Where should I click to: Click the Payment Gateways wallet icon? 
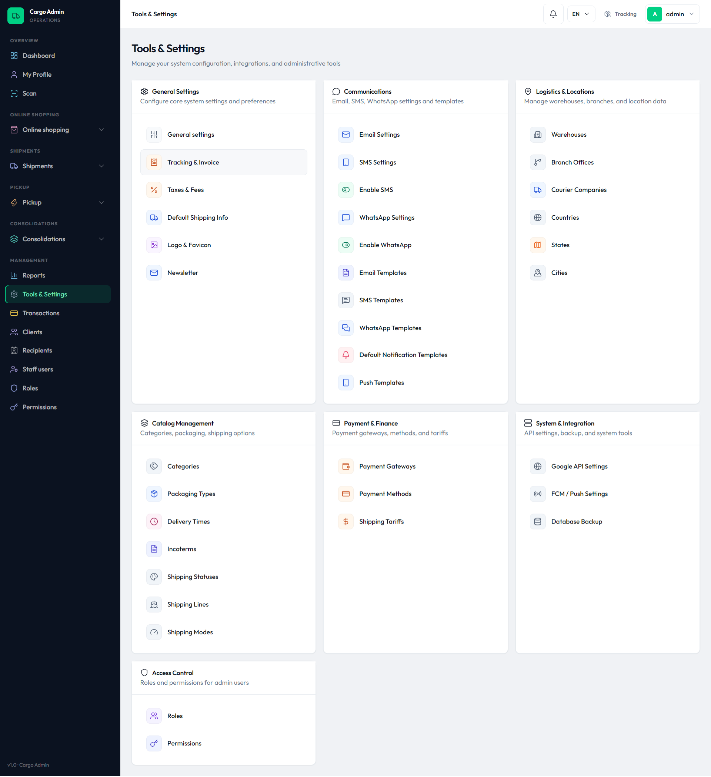pos(346,467)
